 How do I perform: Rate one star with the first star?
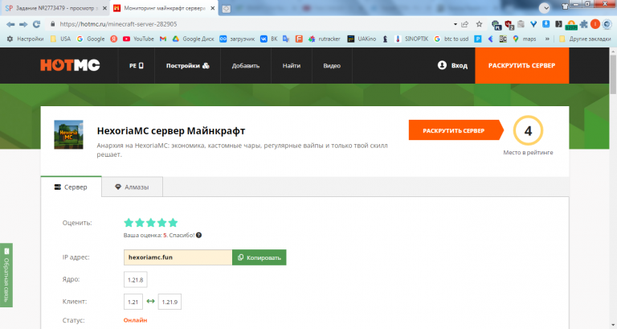click(x=129, y=223)
